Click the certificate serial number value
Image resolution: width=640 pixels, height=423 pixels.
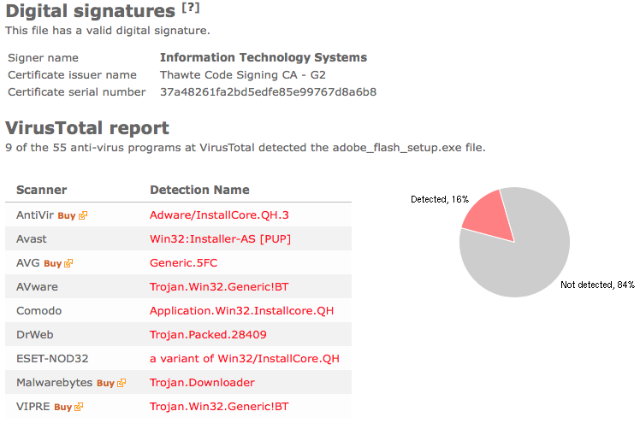click(268, 92)
